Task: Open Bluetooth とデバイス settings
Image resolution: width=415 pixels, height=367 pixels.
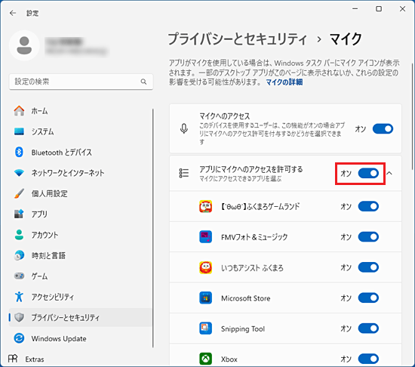Action: pos(81,152)
